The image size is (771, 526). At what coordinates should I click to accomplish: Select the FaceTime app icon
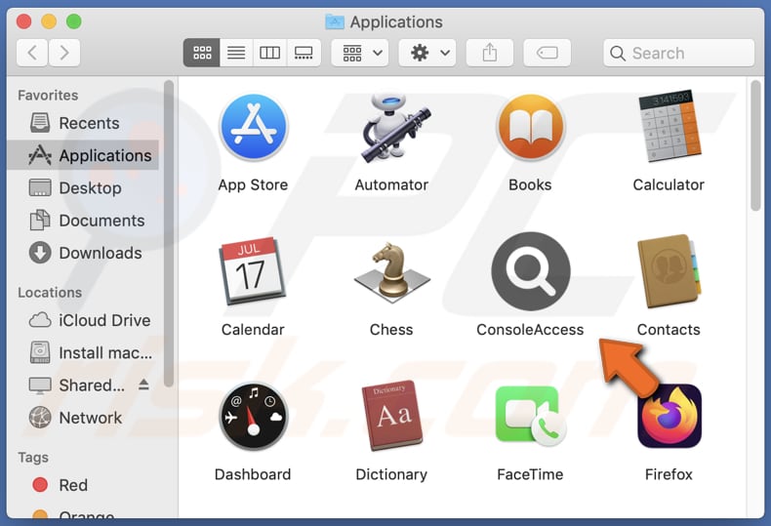pos(531,416)
